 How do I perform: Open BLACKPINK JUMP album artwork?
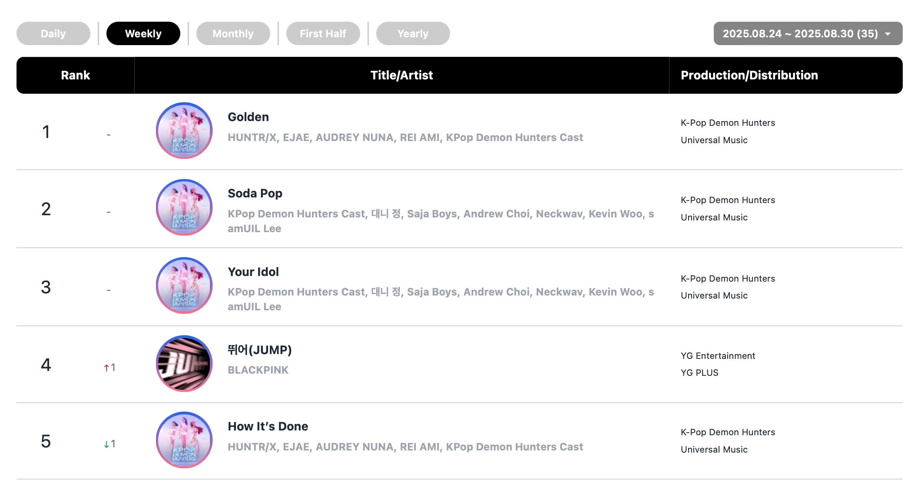pyautogui.click(x=184, y=364)
